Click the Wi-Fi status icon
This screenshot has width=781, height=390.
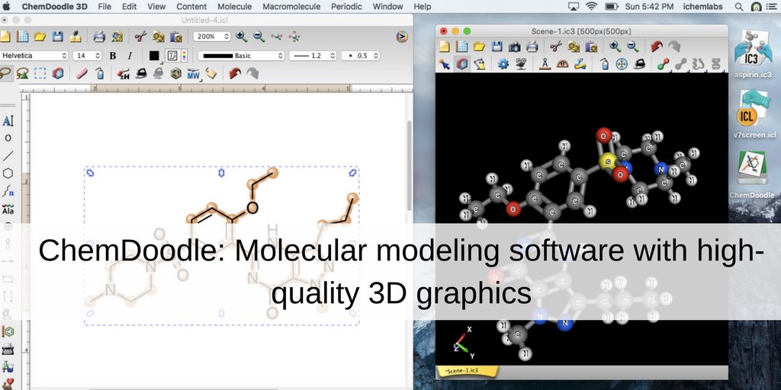point(591,6)
